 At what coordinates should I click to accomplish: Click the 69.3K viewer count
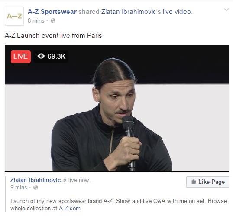(x=56, y=56)
